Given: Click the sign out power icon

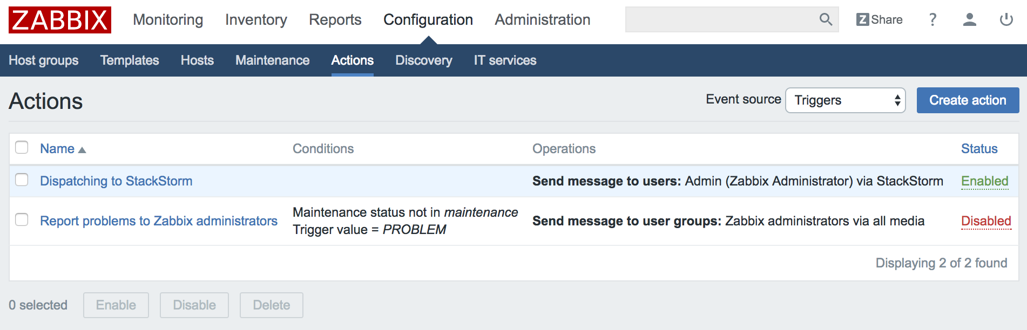Looking at the screenshot, I should 1006,19.
